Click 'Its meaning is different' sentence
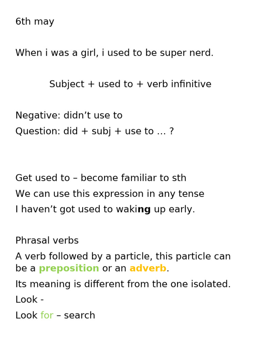Viewport: 261px width, 348px height. click(123, 284)
